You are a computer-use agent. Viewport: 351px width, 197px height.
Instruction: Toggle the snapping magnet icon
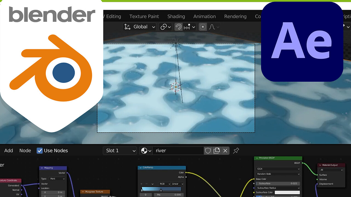coord(178,27)
